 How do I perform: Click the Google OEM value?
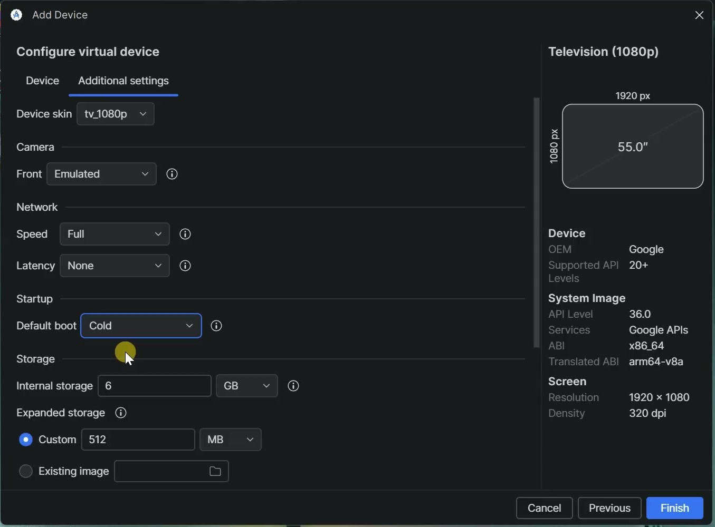647,250
